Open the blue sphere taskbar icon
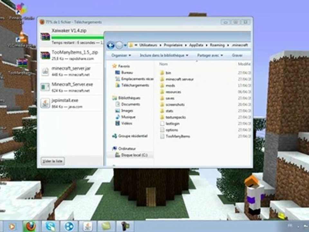The width and height of the screenshot is (309, 232). pyautogui.click(x=69, y=226)
